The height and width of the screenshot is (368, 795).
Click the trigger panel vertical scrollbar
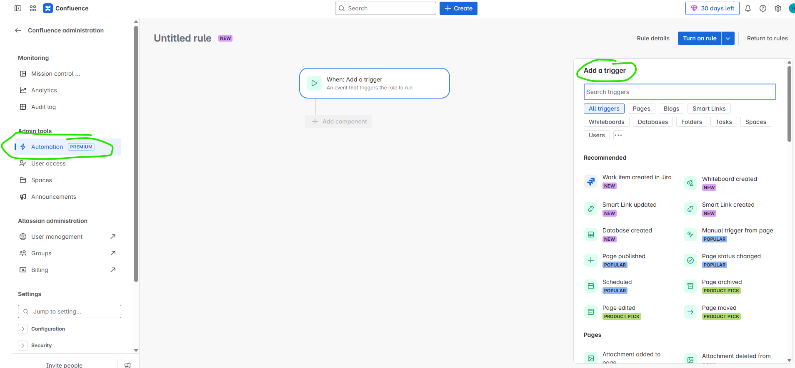[x=789, y=104]
